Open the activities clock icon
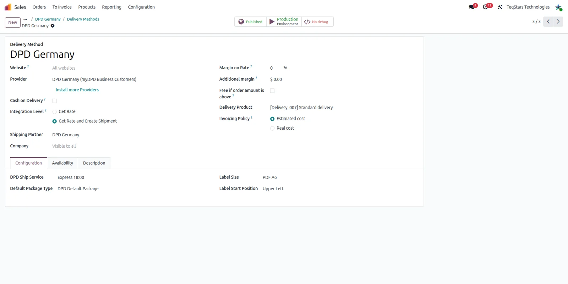The width and height of the screenshot is (568, 284). [486, 7]
